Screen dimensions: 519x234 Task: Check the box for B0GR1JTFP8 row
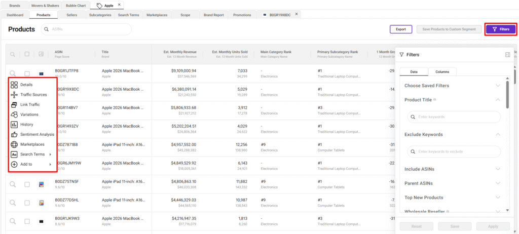tap(27, 73)
